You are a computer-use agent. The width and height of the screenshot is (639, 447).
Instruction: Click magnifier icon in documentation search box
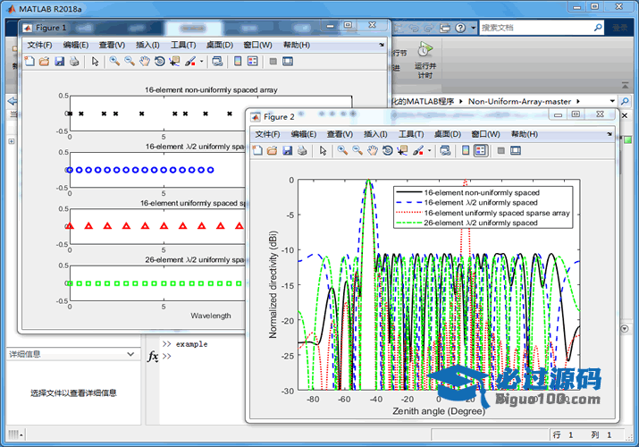tap(598, 28)
